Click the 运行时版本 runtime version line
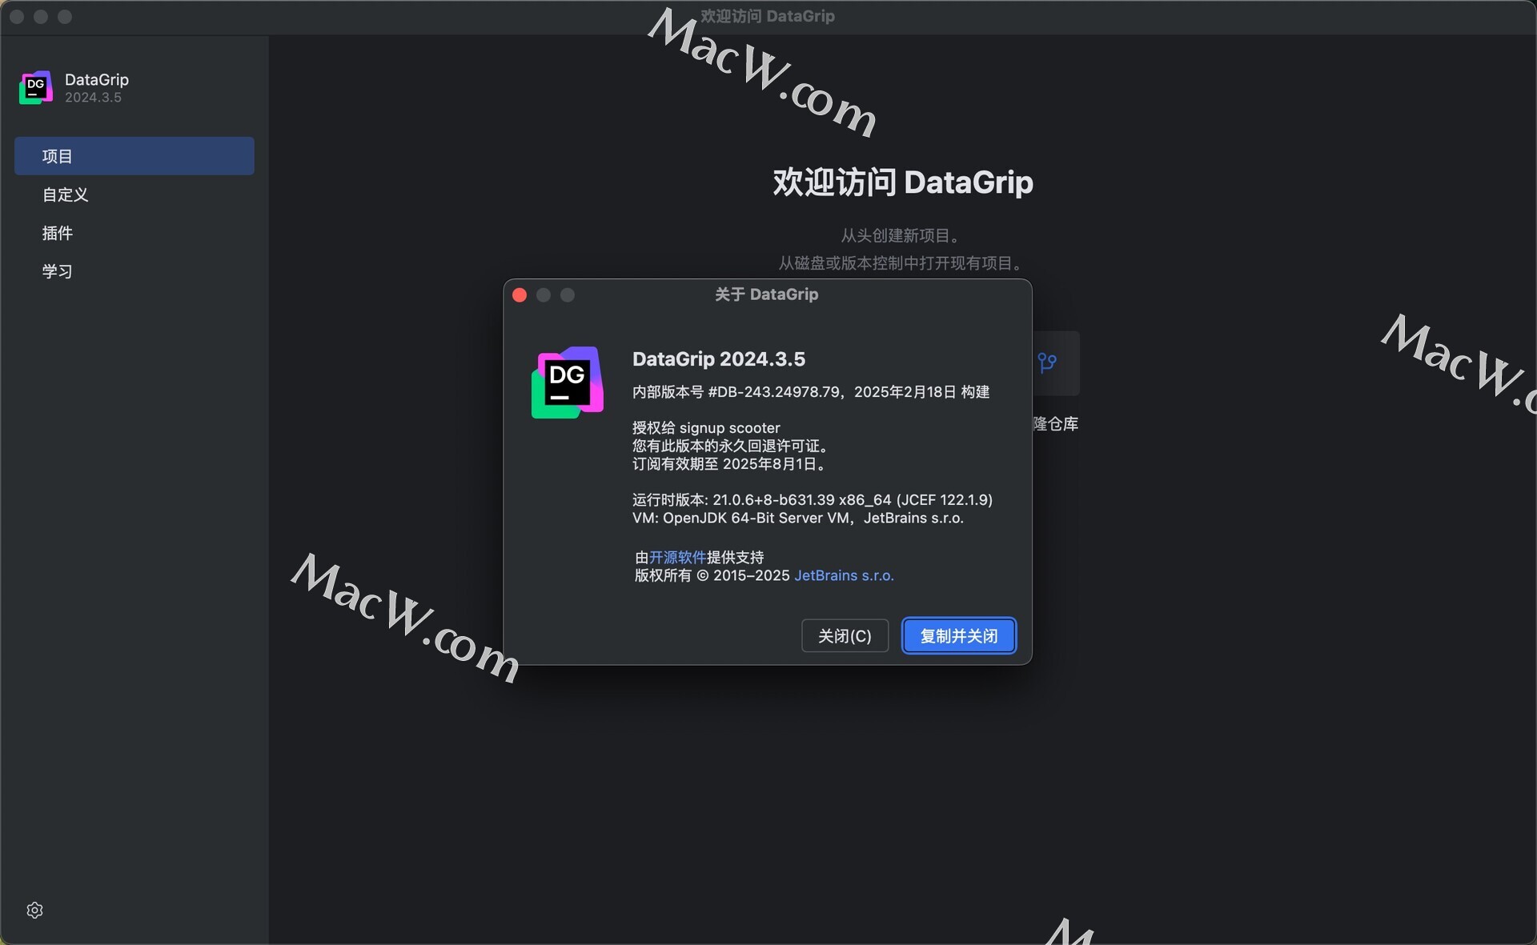The height and width of the screenshot is (945, 1537). [x=813, y=500]
